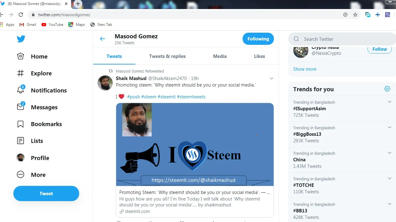The width and height of the screenshot is (396, 222).
Task: Open #steemit hashtag link
Action: click(x=167, y=97)
